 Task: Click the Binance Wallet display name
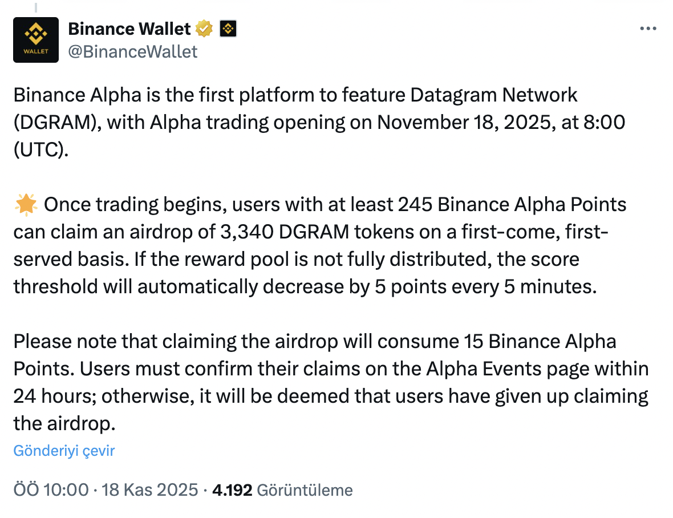click(x=129, y=29)
